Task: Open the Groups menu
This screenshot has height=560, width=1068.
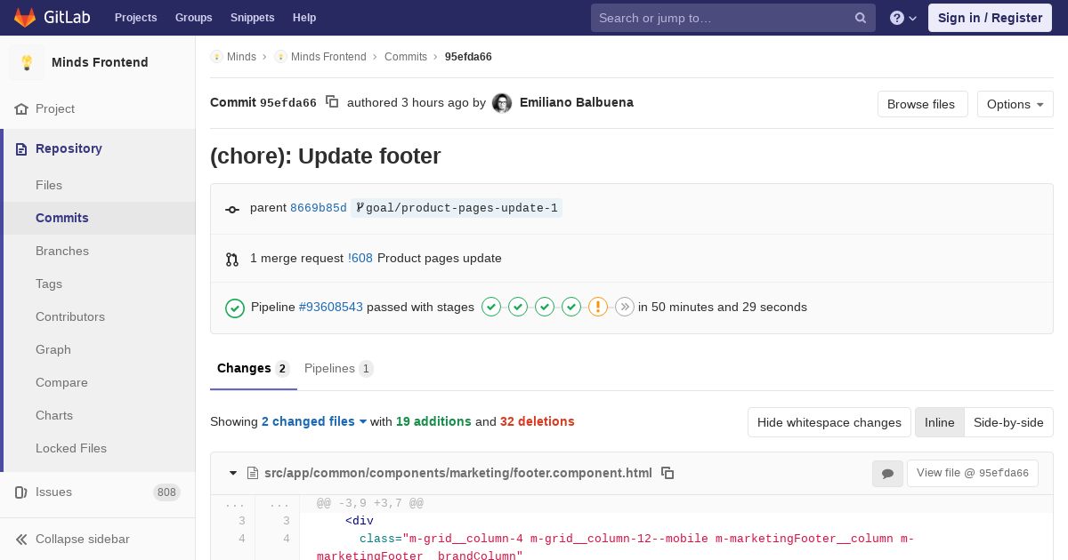Action: click(x=194, y=18)
